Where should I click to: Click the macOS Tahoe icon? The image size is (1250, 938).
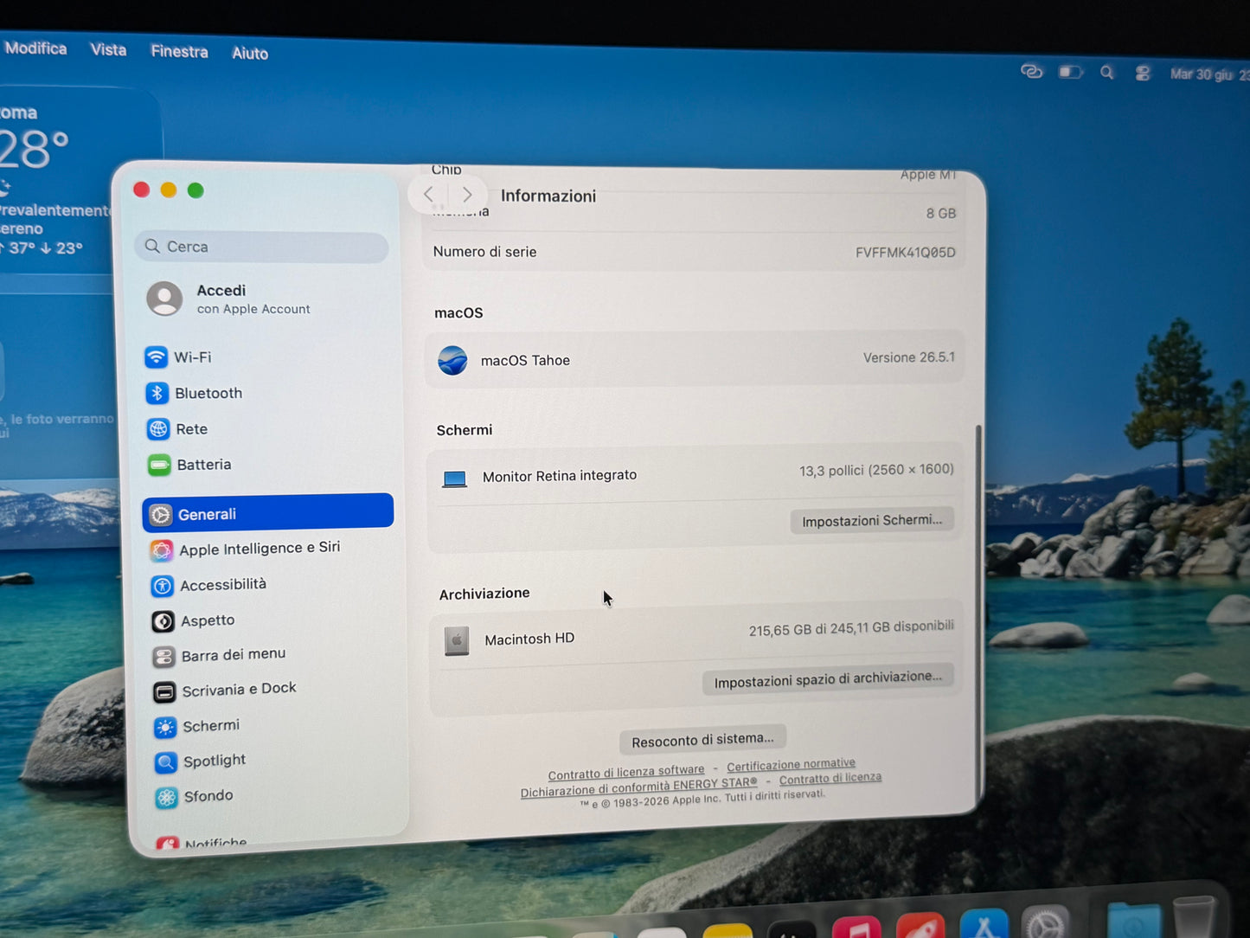[452, 360]
